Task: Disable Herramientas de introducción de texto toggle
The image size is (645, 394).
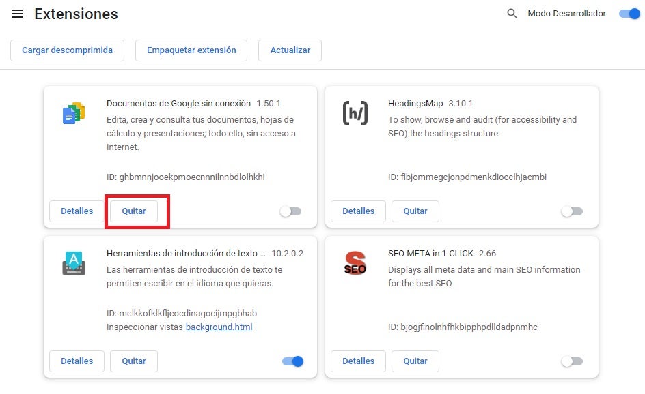Action: click(x=293, y=361)
